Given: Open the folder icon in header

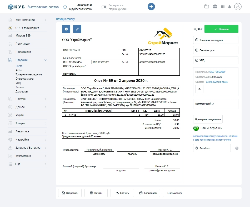Looking at the screenshot, I should tap(207, 7).
